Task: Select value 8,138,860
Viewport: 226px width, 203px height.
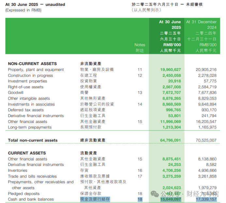Action: (x=207, y=159)
